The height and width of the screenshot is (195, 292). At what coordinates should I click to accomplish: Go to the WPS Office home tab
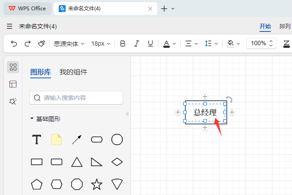click(28, 9)
